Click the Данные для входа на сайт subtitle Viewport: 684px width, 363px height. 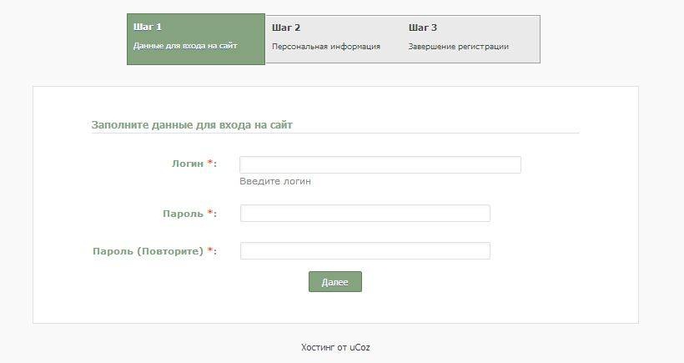coord(185,46)
